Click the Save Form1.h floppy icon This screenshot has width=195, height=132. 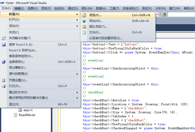[4, 44]
